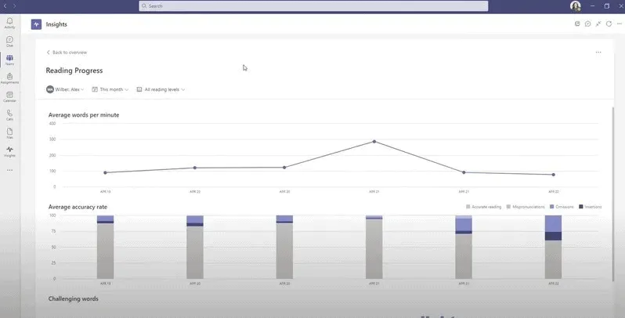Expand the This month date filter
The image size is (625, 318).
coord(110,89)
